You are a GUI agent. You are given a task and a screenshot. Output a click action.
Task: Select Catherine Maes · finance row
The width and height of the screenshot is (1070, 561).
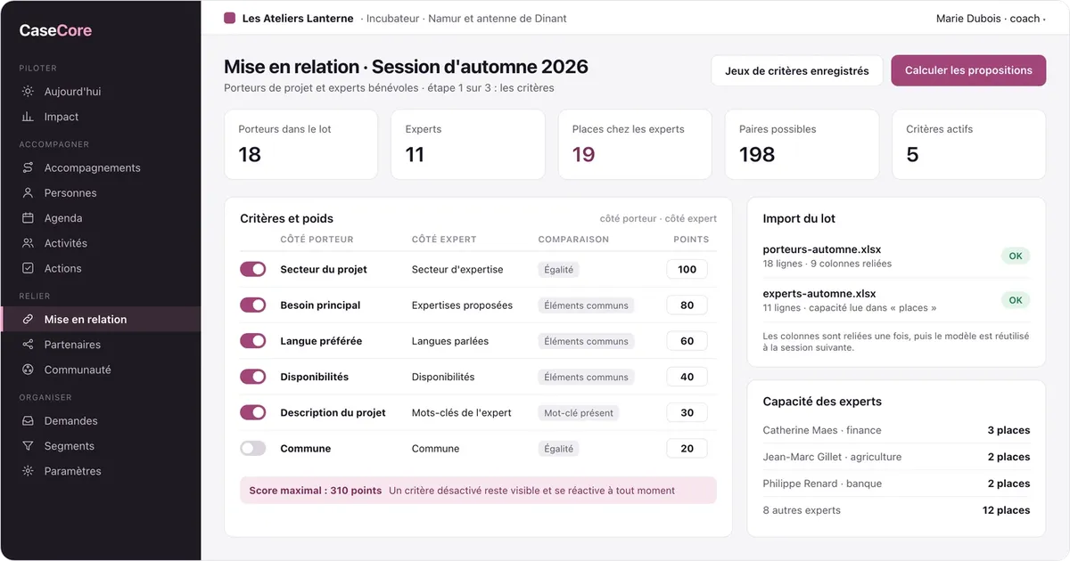896,430
